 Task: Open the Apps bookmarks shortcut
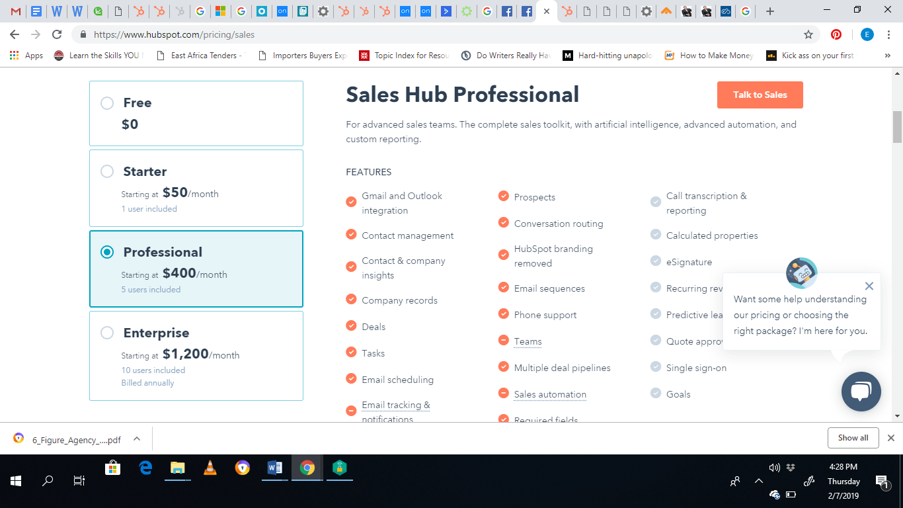point(26,56)
